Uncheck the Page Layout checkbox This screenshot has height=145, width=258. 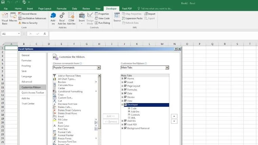pyautogui.click(x=125, y=86)
